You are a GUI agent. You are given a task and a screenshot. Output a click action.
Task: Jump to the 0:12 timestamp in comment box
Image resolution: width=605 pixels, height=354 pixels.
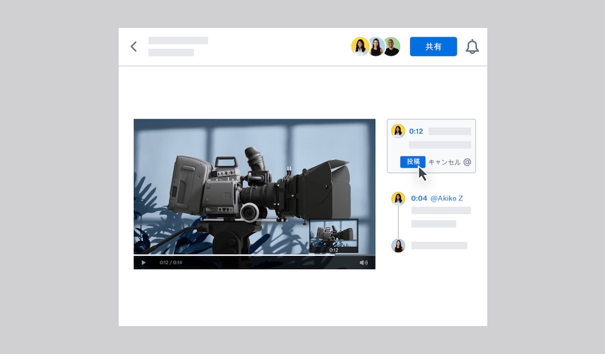tap(416, 131)
